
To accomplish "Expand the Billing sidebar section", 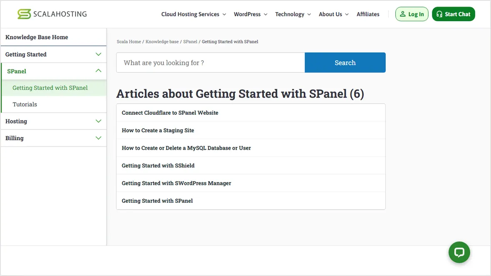I will [54, 138].
